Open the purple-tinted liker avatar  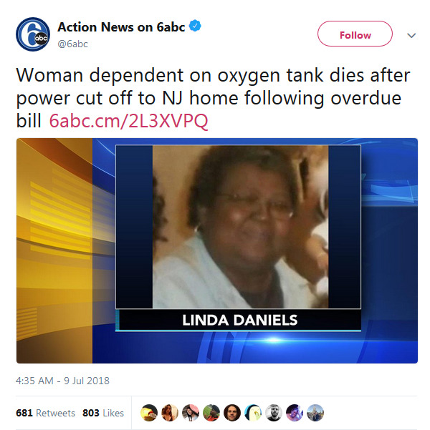tap(295, 413)
